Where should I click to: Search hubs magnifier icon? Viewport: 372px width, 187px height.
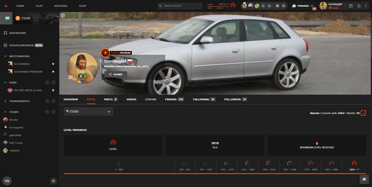47,82
